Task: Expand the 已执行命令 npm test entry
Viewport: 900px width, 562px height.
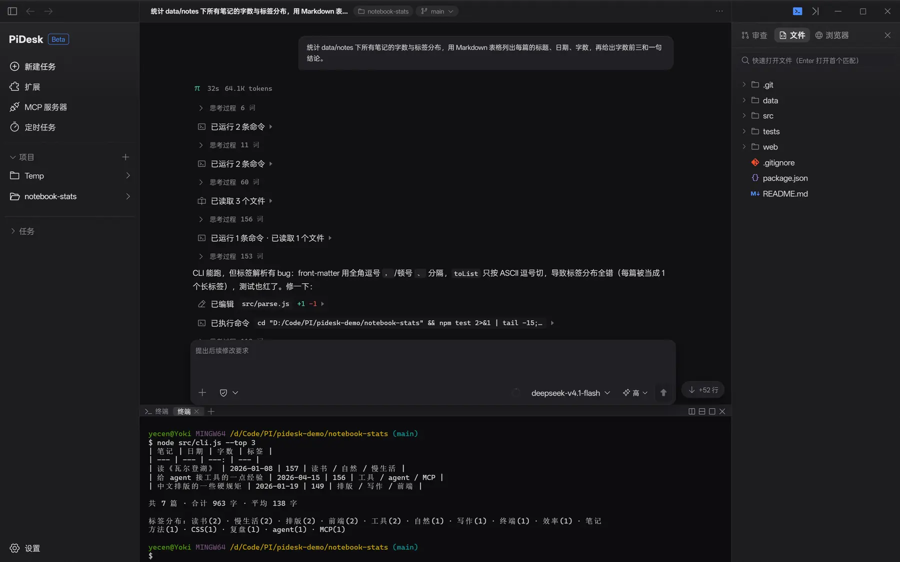Action: tap(375, 323)
